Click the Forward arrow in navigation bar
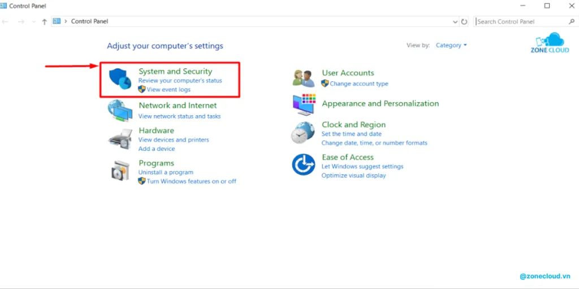 pos(21,22)
